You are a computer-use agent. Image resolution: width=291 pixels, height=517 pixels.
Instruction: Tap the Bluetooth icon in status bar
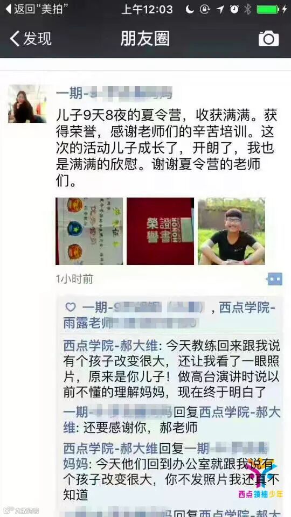coord(248,9)
